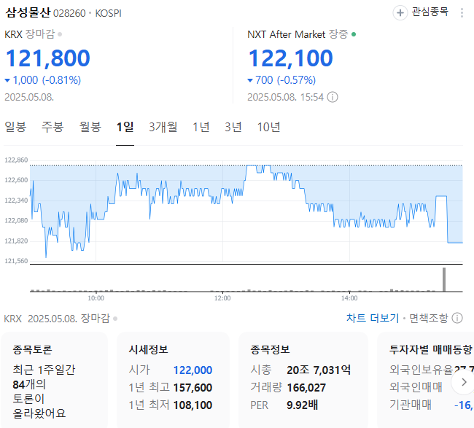Select the 3개월 chart range tab
The height and width of the screenshot is (428, 474).
163,127
